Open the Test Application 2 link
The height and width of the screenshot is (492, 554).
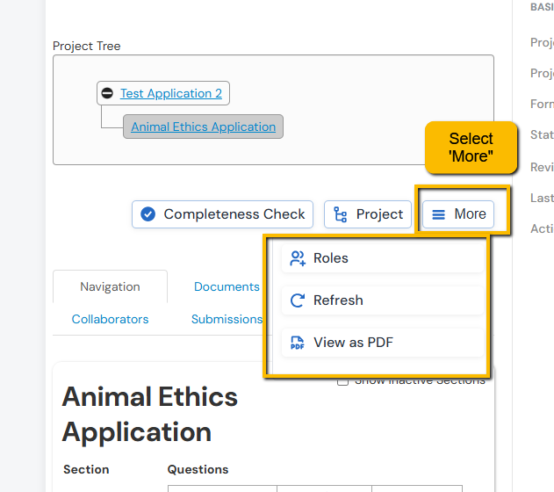[171, 93]
